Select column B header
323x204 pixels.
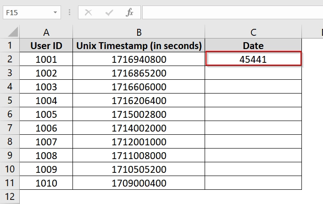coord(139,32)
